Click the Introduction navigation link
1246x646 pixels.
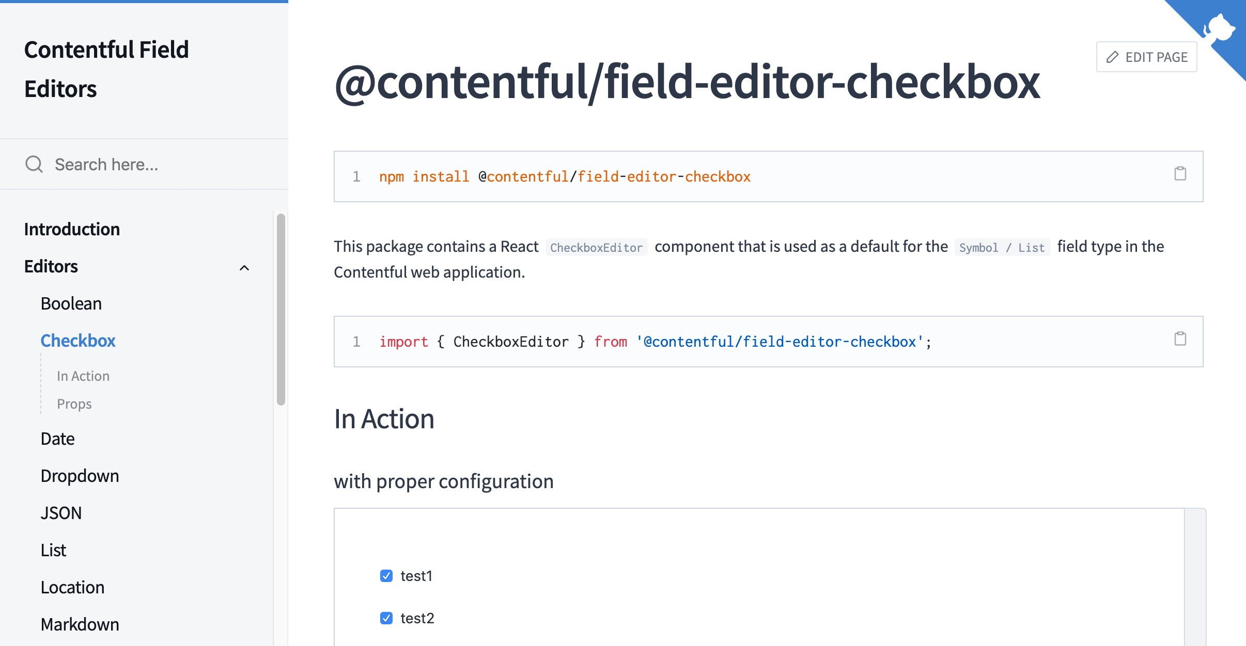pyautogui.click(x=72, y=229)
